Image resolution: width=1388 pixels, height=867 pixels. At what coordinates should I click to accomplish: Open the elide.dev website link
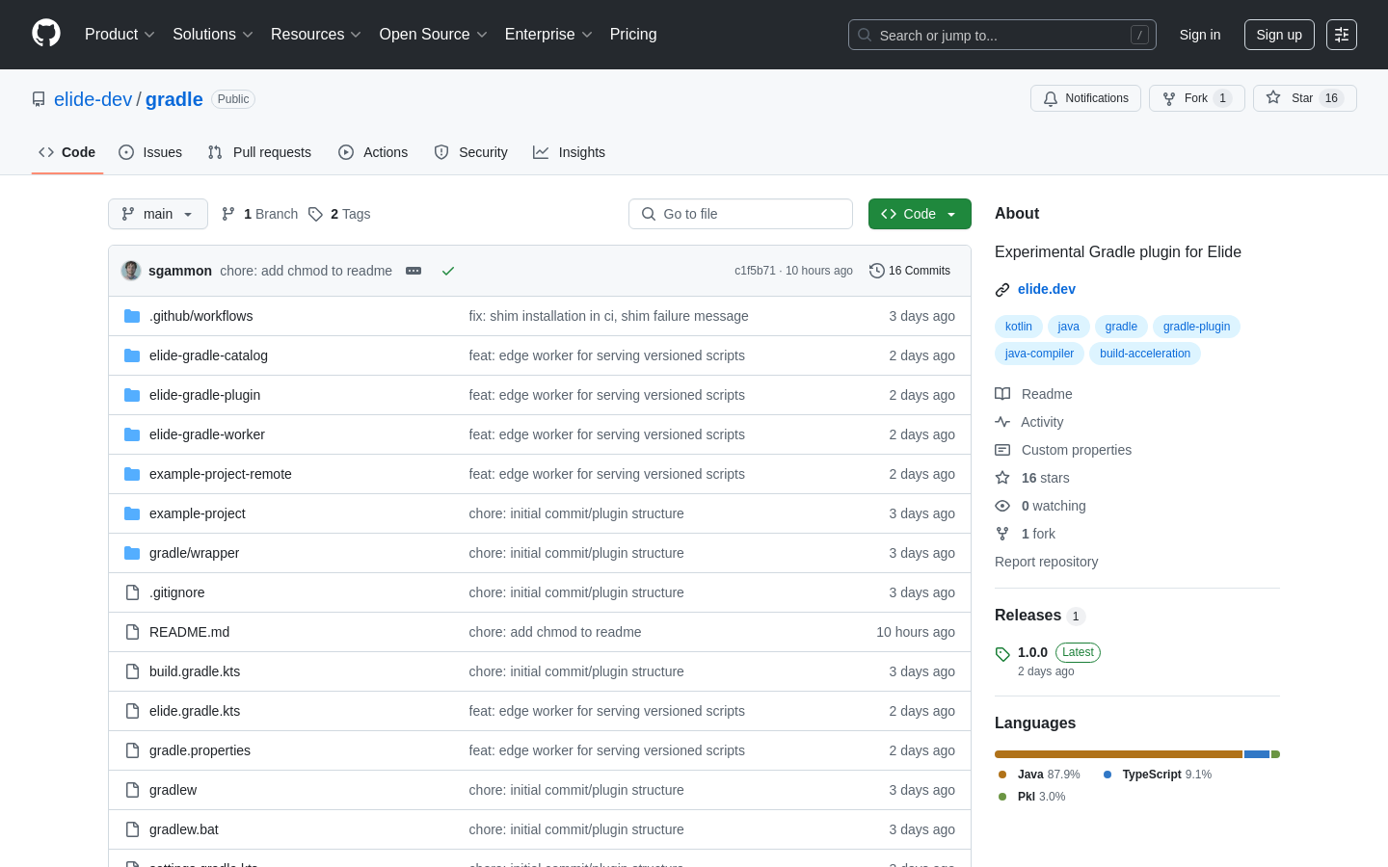pyautogui.click(x=1047, y=289)
